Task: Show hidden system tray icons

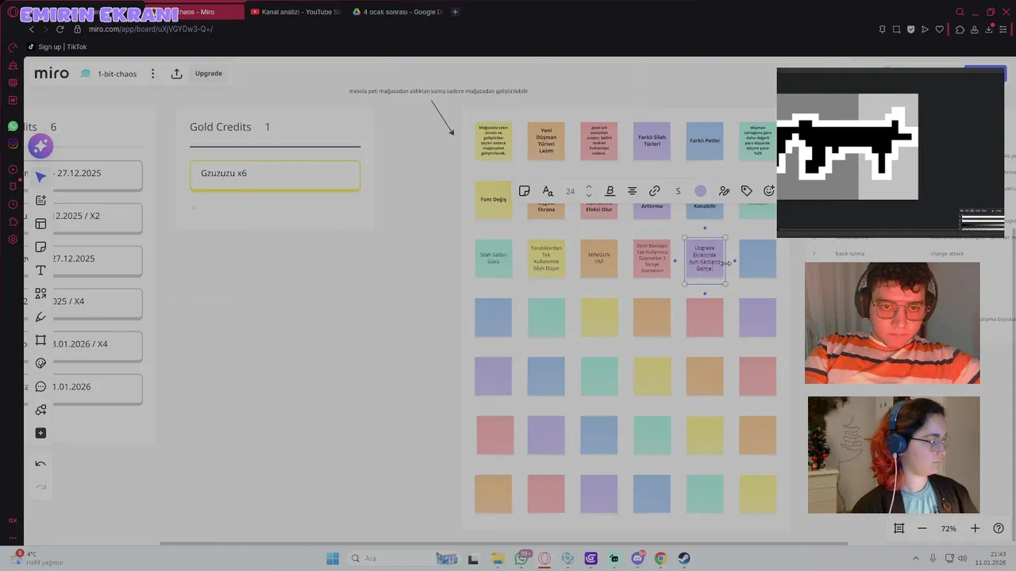Action: [915, 558]
